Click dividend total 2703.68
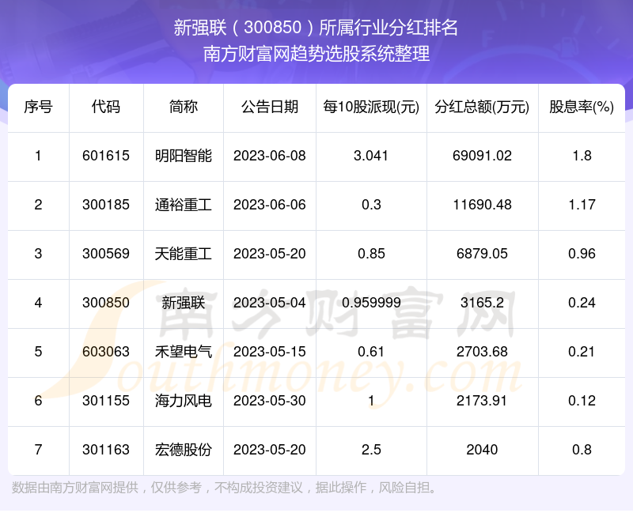 [482, 352]
